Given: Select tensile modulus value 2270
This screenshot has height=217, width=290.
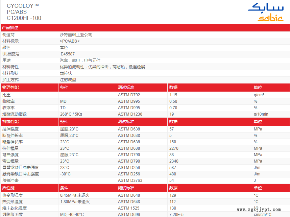Looking at the screenshot, I should [174, 148].
